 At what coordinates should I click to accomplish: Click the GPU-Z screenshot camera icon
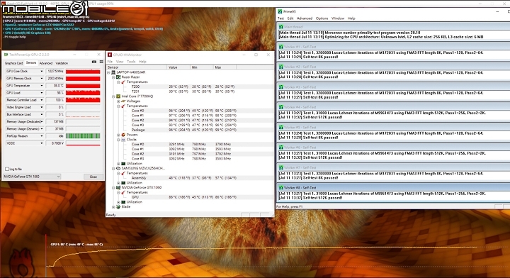point(94,62)
